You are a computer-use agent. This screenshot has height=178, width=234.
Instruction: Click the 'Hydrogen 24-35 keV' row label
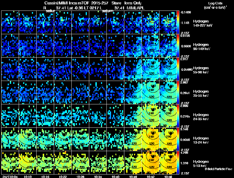(x=201, y=117)
